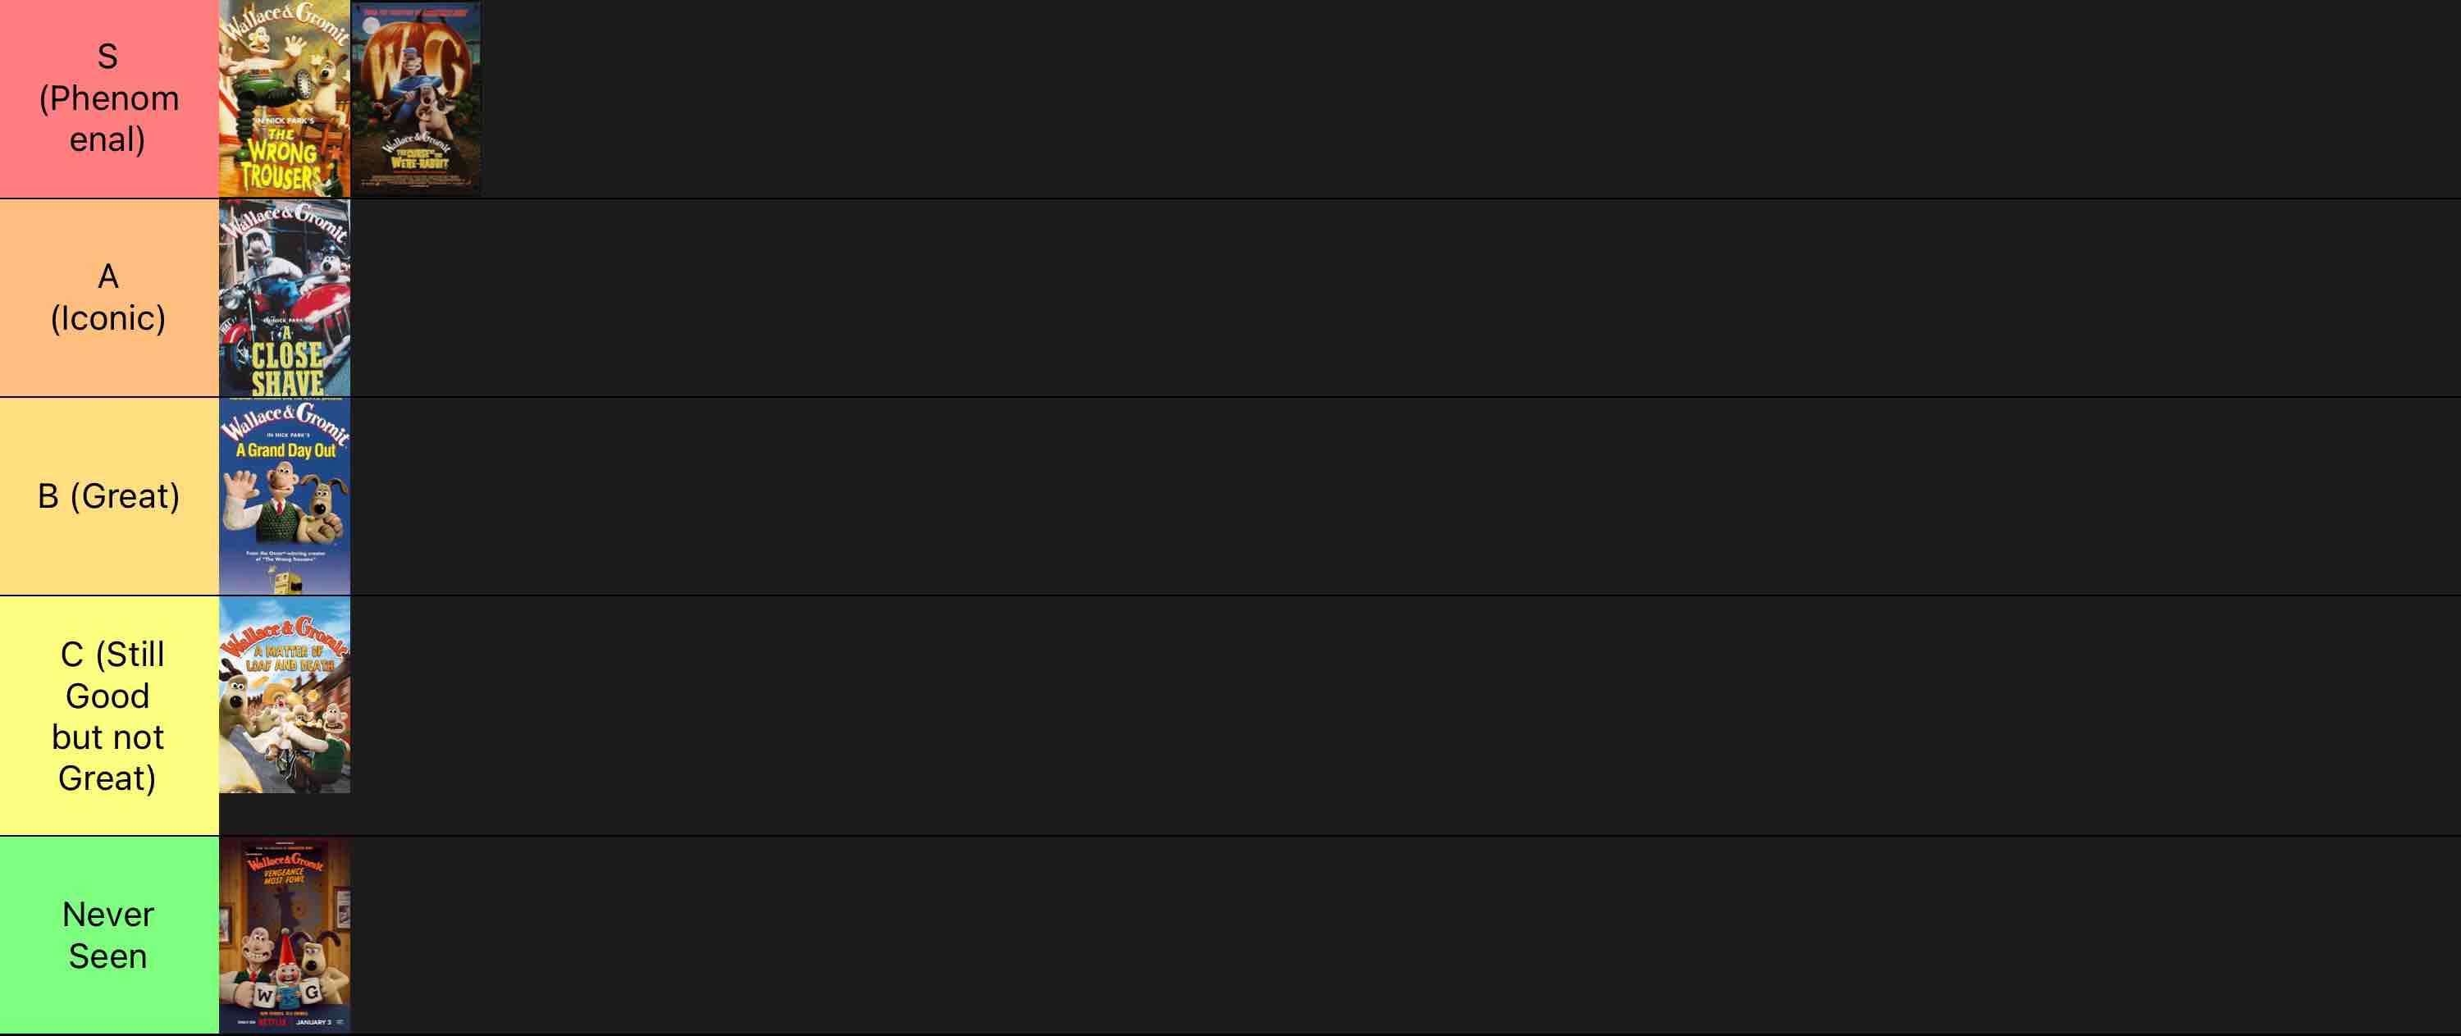Click empty space in the A tier row
The image size is (2461, 1036).
[1405, 297]
